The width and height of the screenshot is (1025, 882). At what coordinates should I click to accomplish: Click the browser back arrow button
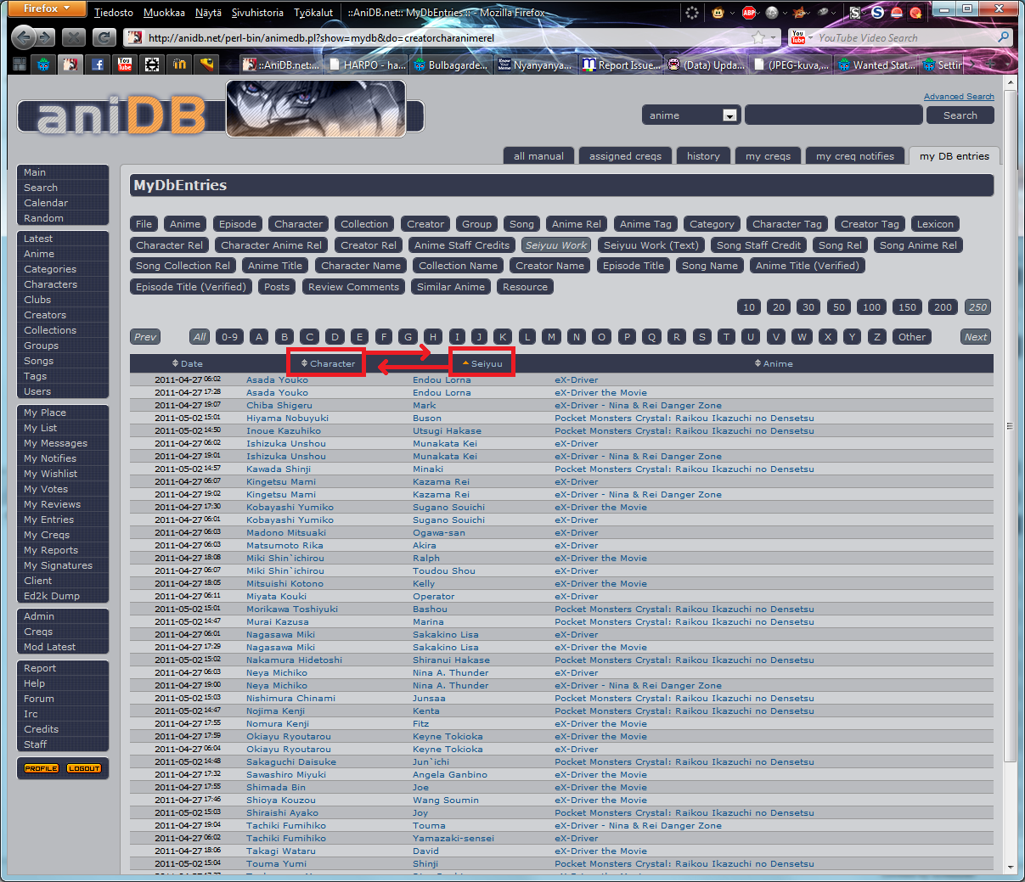tap(24, 37)
